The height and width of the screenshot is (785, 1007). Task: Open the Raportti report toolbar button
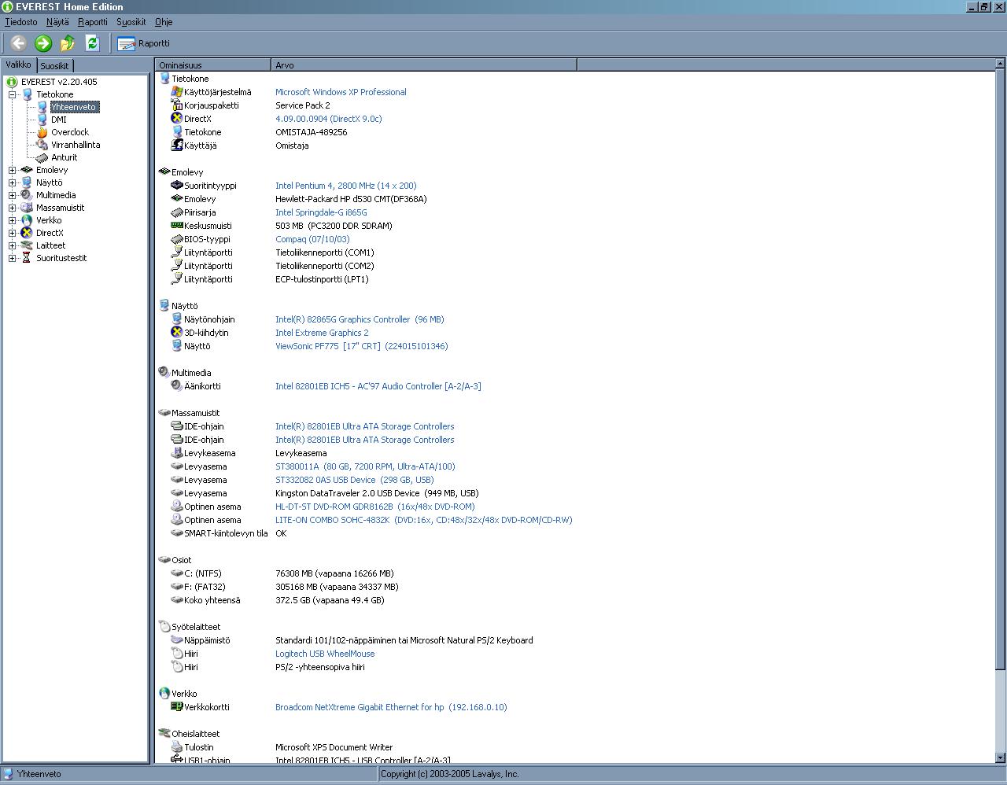(x=144, y=43)
